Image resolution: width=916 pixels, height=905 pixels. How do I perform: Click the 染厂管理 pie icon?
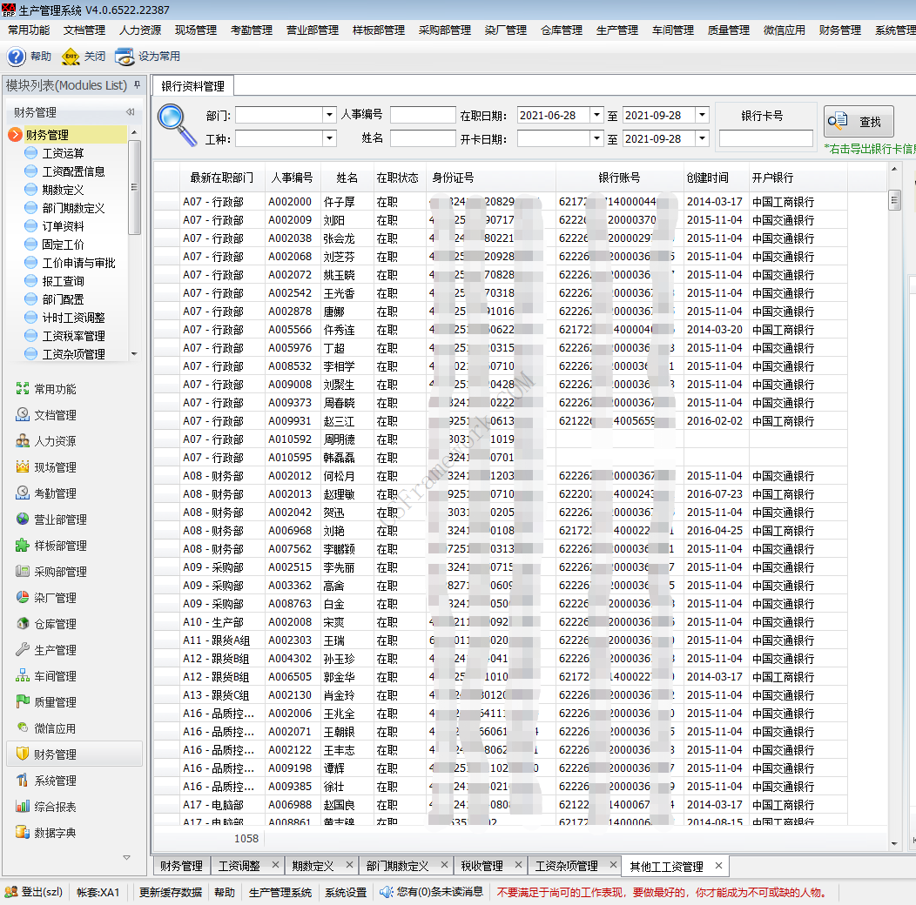pos(22,597)
